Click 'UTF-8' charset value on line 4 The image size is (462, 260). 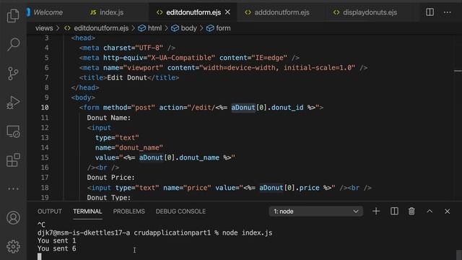149,48
